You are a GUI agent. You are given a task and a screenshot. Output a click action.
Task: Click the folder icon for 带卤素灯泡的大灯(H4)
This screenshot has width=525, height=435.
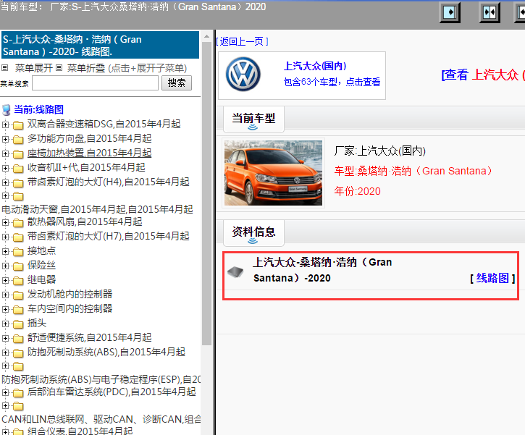point(18,182)
